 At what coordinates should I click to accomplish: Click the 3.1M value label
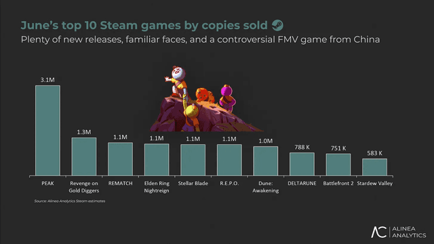click(x=47, y=80)
